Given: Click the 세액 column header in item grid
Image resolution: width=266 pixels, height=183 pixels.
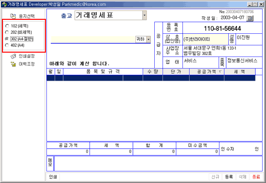Looking at the screenshot, I should (239, 71).
